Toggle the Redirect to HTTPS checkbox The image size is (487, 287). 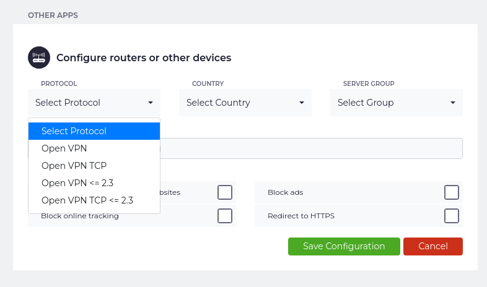point(452,216)
